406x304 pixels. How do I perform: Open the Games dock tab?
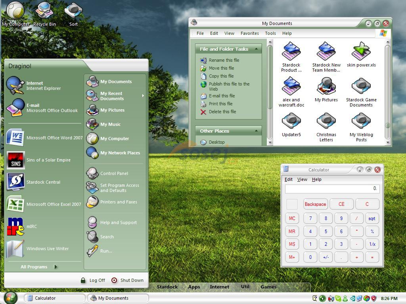268,287
